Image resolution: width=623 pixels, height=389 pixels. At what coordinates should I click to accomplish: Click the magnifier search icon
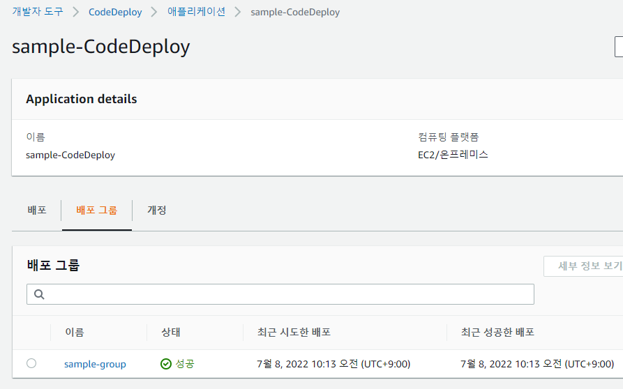(39, 294)
